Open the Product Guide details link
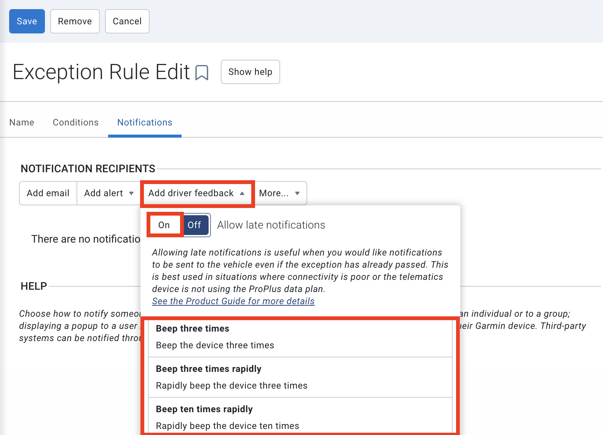This screenshot has width=603, height=435. [233, 301]
